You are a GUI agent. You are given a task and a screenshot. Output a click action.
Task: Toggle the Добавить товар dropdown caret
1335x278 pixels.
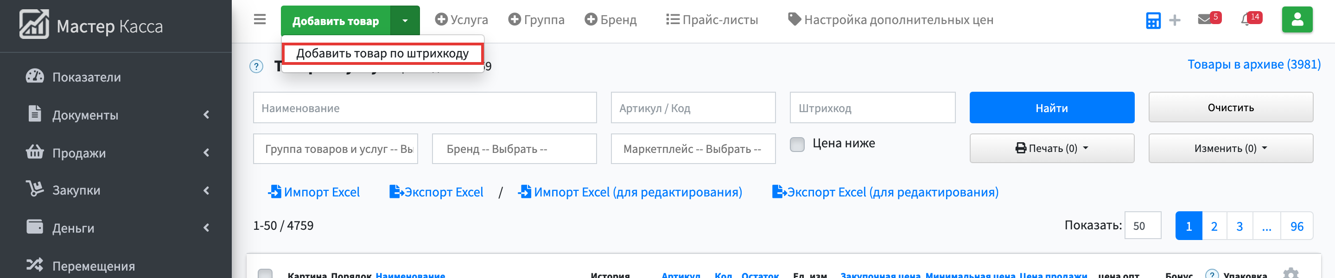point(405,21)
